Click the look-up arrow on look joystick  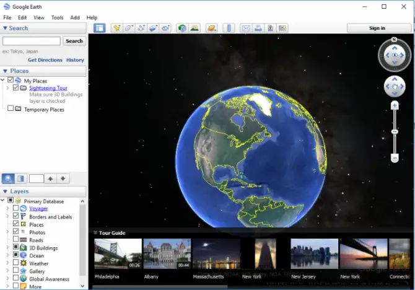click(x=395, y=48)
